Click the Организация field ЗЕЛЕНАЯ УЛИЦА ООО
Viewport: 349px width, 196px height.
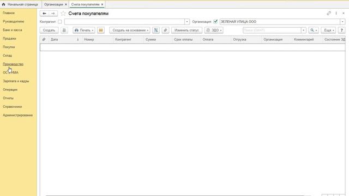(280, 22)
